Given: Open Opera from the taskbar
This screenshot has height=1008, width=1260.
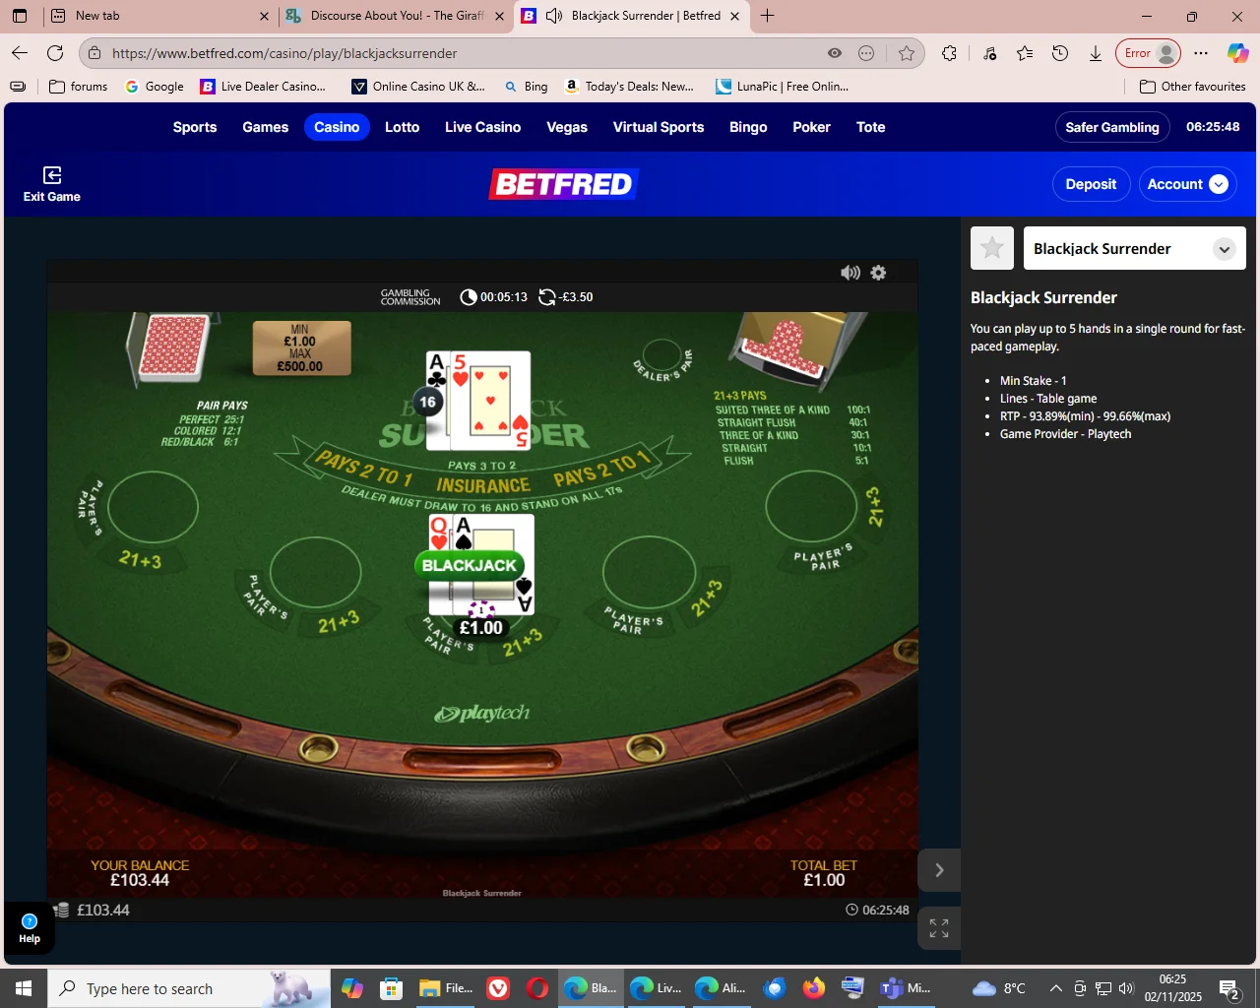Looking at the screenshot, I should coord(537,988).
